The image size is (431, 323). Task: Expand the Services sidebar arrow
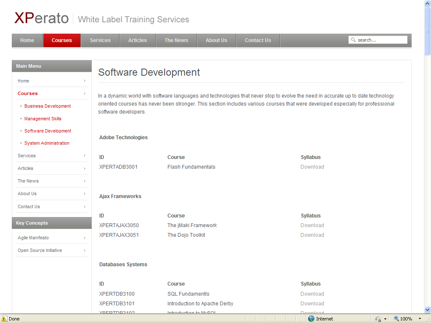[85, 156]
